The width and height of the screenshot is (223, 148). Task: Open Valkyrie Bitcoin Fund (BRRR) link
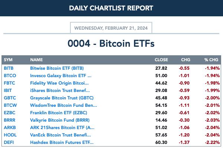[x=60, y=120]
